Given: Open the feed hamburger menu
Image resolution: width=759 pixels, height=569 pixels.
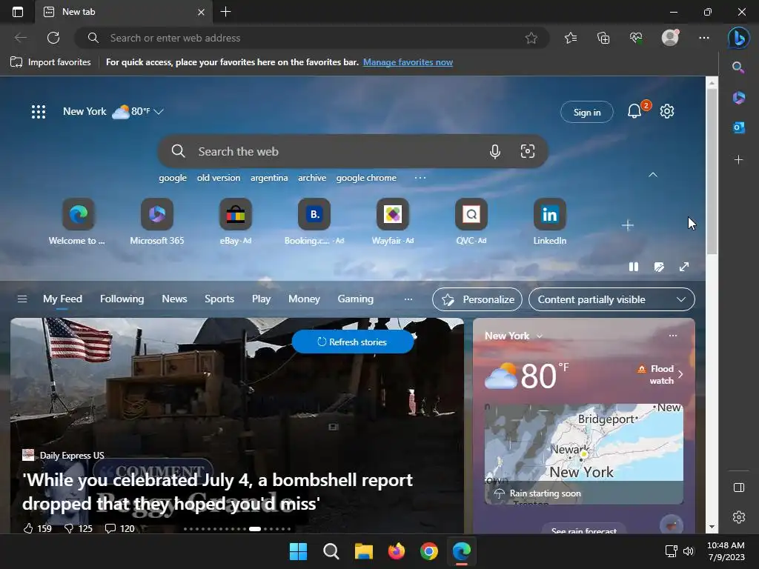Looking at the screenshot, I should 21,299.
